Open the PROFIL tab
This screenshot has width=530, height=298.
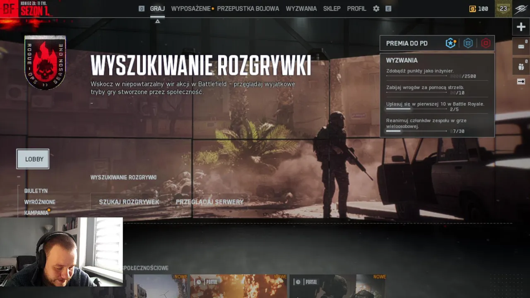pos(357,9)
